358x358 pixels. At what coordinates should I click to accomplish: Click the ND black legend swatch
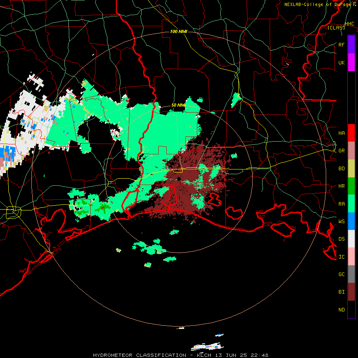point(351,309)
